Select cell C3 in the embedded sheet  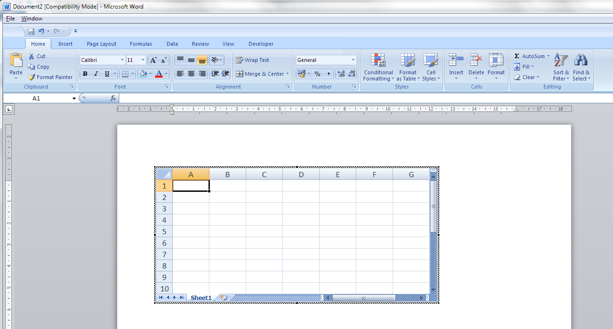264,209
